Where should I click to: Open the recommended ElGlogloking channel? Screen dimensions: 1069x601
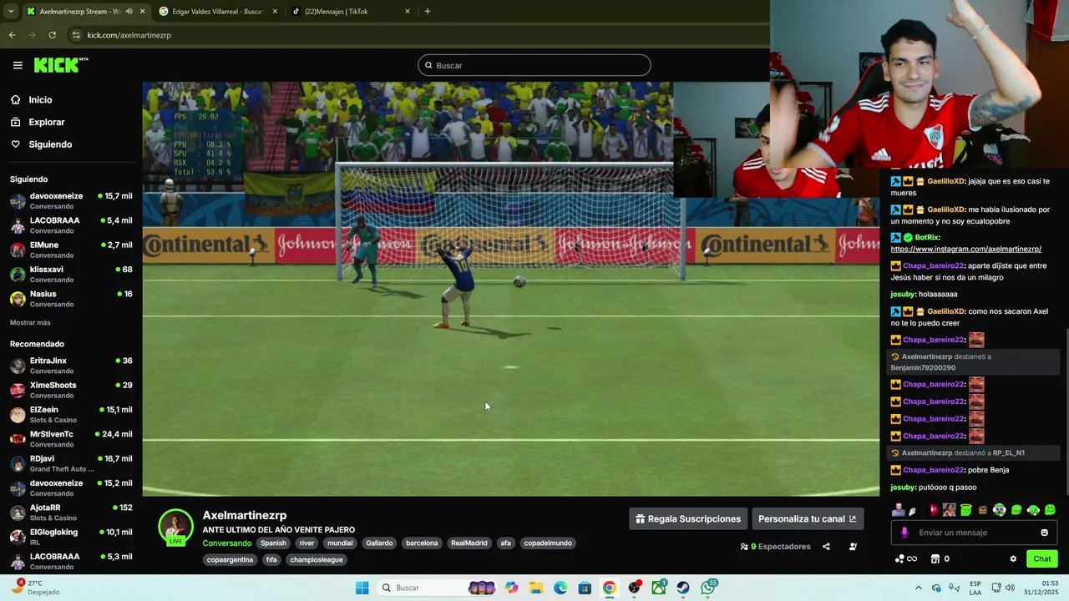coord(71,537)
